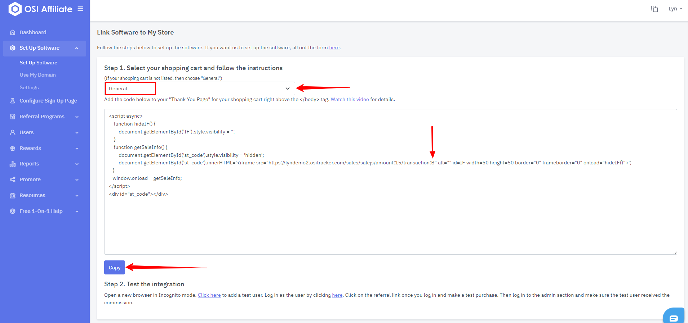Click the Free 1-On-1 Help lifebuoy icon
This screenshot has width=688, height=323.
pos(13,211)
